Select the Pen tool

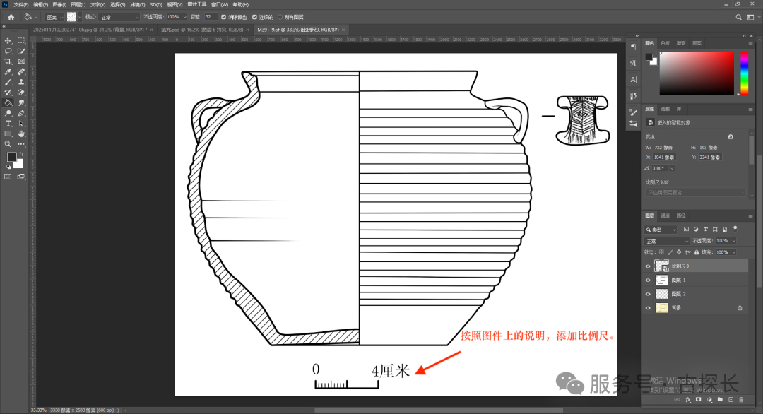click(x=21, y=113)
